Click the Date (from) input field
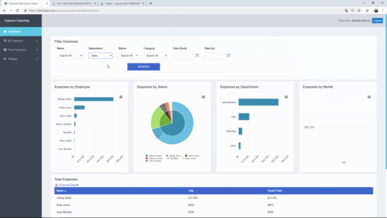Screen dimensions: 387x218 pos(184,56)
